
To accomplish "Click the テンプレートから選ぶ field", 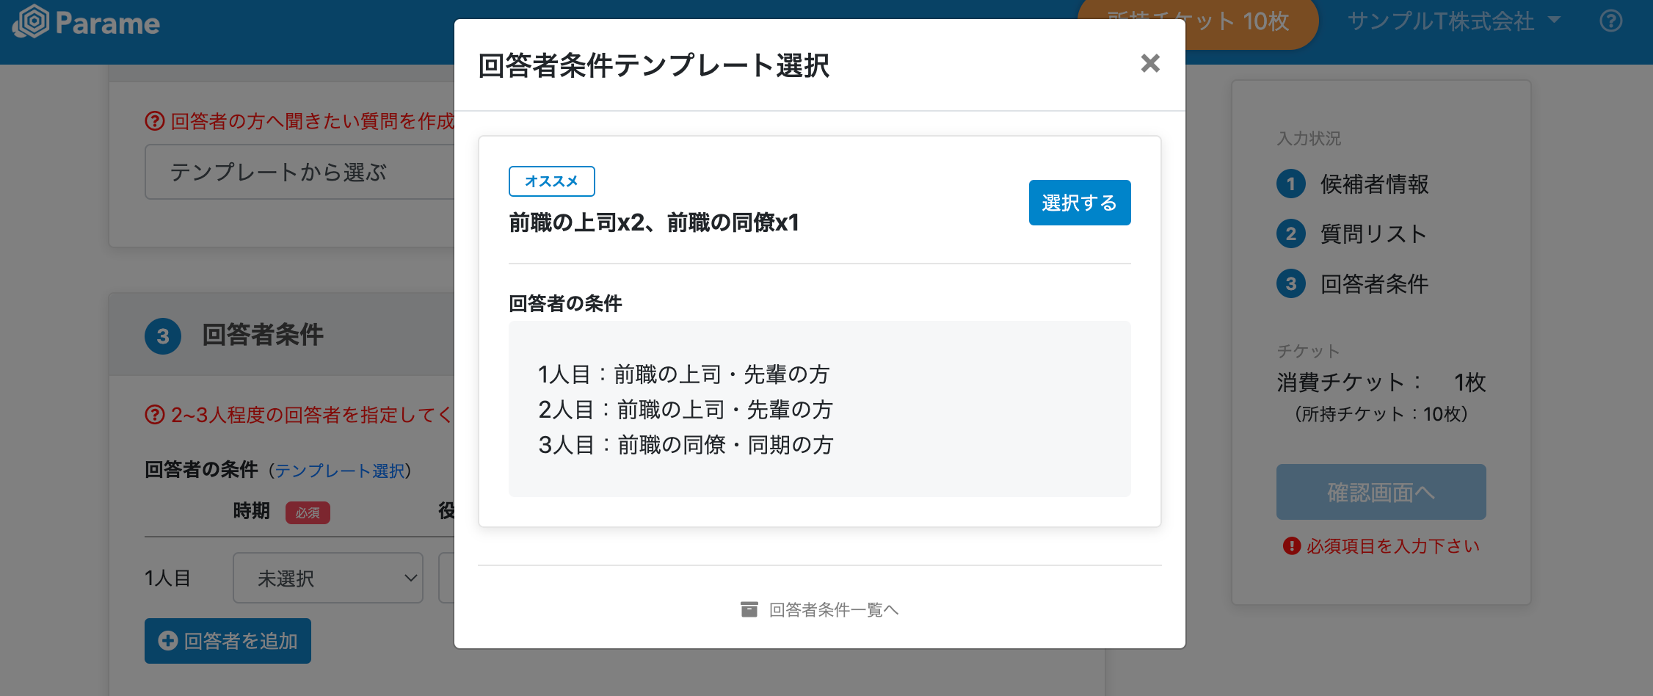I will [299, 173].
